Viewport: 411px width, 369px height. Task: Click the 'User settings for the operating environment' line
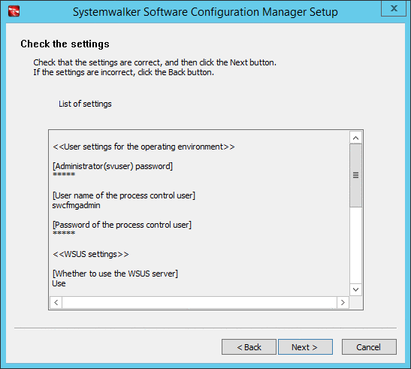pyautogui.click(x=144, y=147)
